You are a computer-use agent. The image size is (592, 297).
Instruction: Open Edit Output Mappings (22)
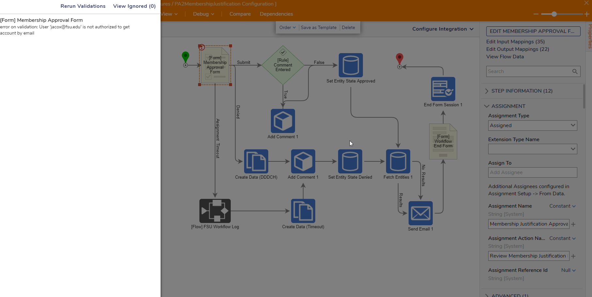point(518,49)
